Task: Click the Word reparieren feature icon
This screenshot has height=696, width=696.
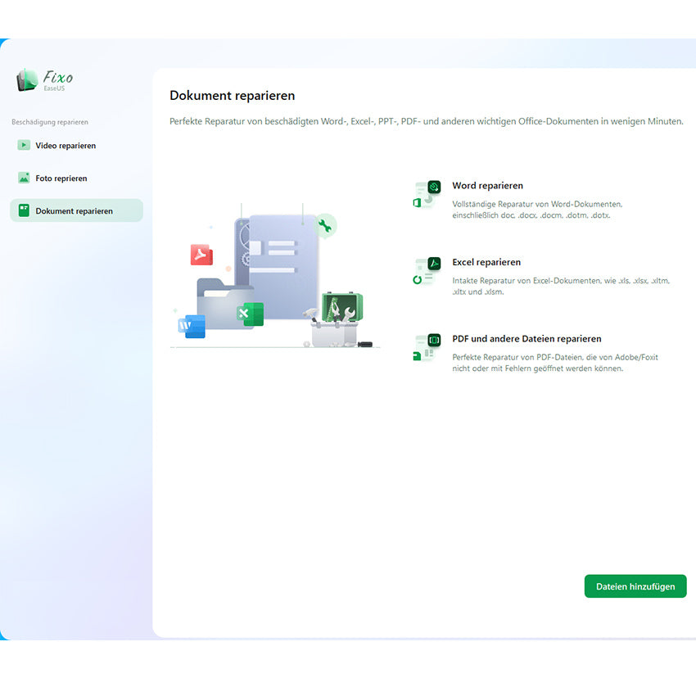Action: 427,195
